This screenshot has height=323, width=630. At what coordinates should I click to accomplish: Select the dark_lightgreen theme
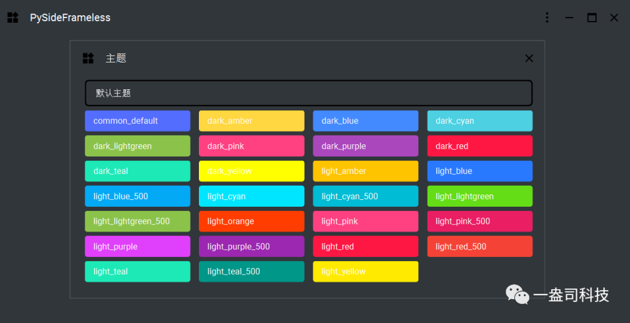pyautogui.click(x=138, y=146)
